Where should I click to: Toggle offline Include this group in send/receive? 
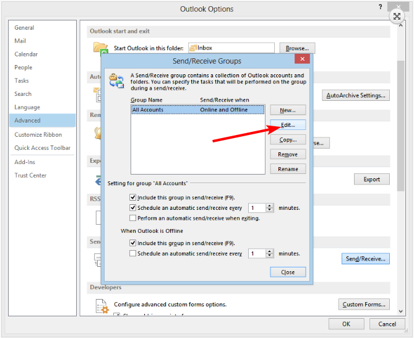[133, 243]
